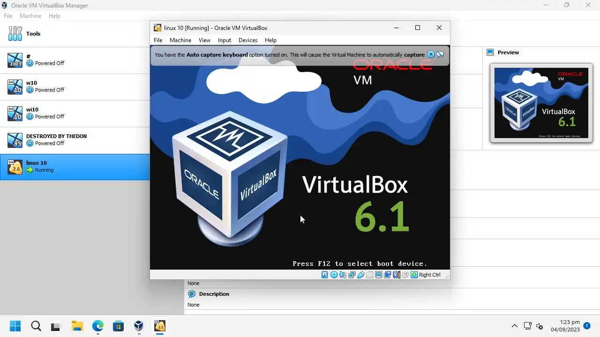Select the linux 10 running VM entry
600x337 pixels.
pos(75,167)
